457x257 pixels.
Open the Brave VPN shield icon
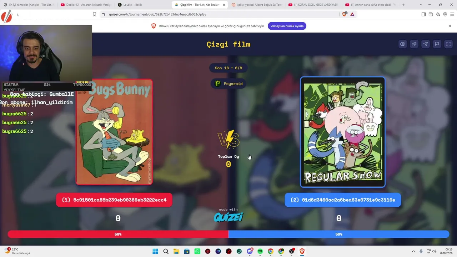click(x=445, y=14)
